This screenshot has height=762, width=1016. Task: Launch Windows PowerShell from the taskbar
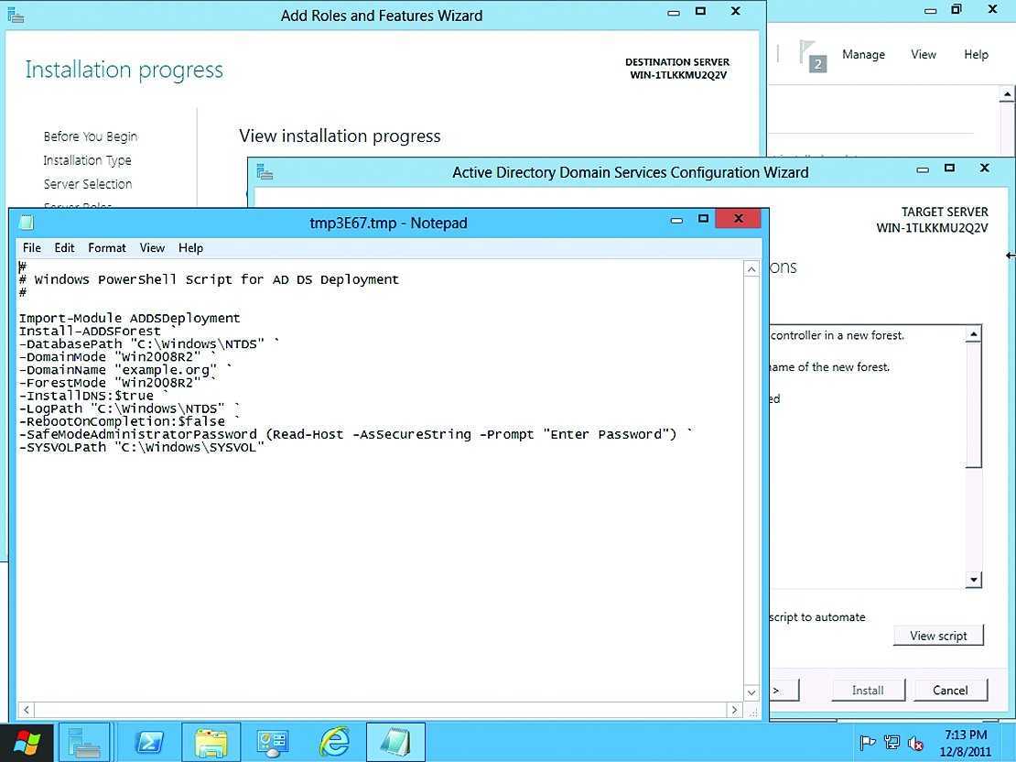(149, 741)
